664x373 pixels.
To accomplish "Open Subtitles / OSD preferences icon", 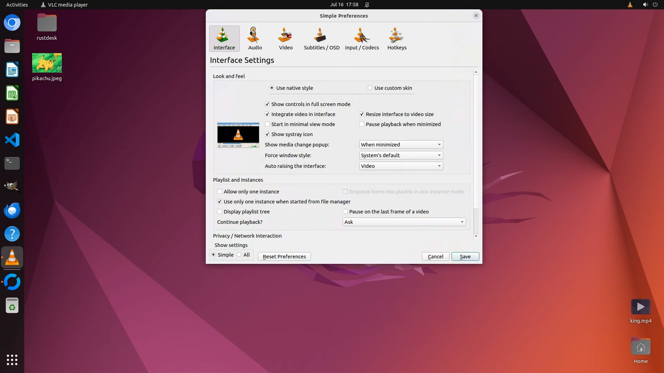I will point(321,38).
